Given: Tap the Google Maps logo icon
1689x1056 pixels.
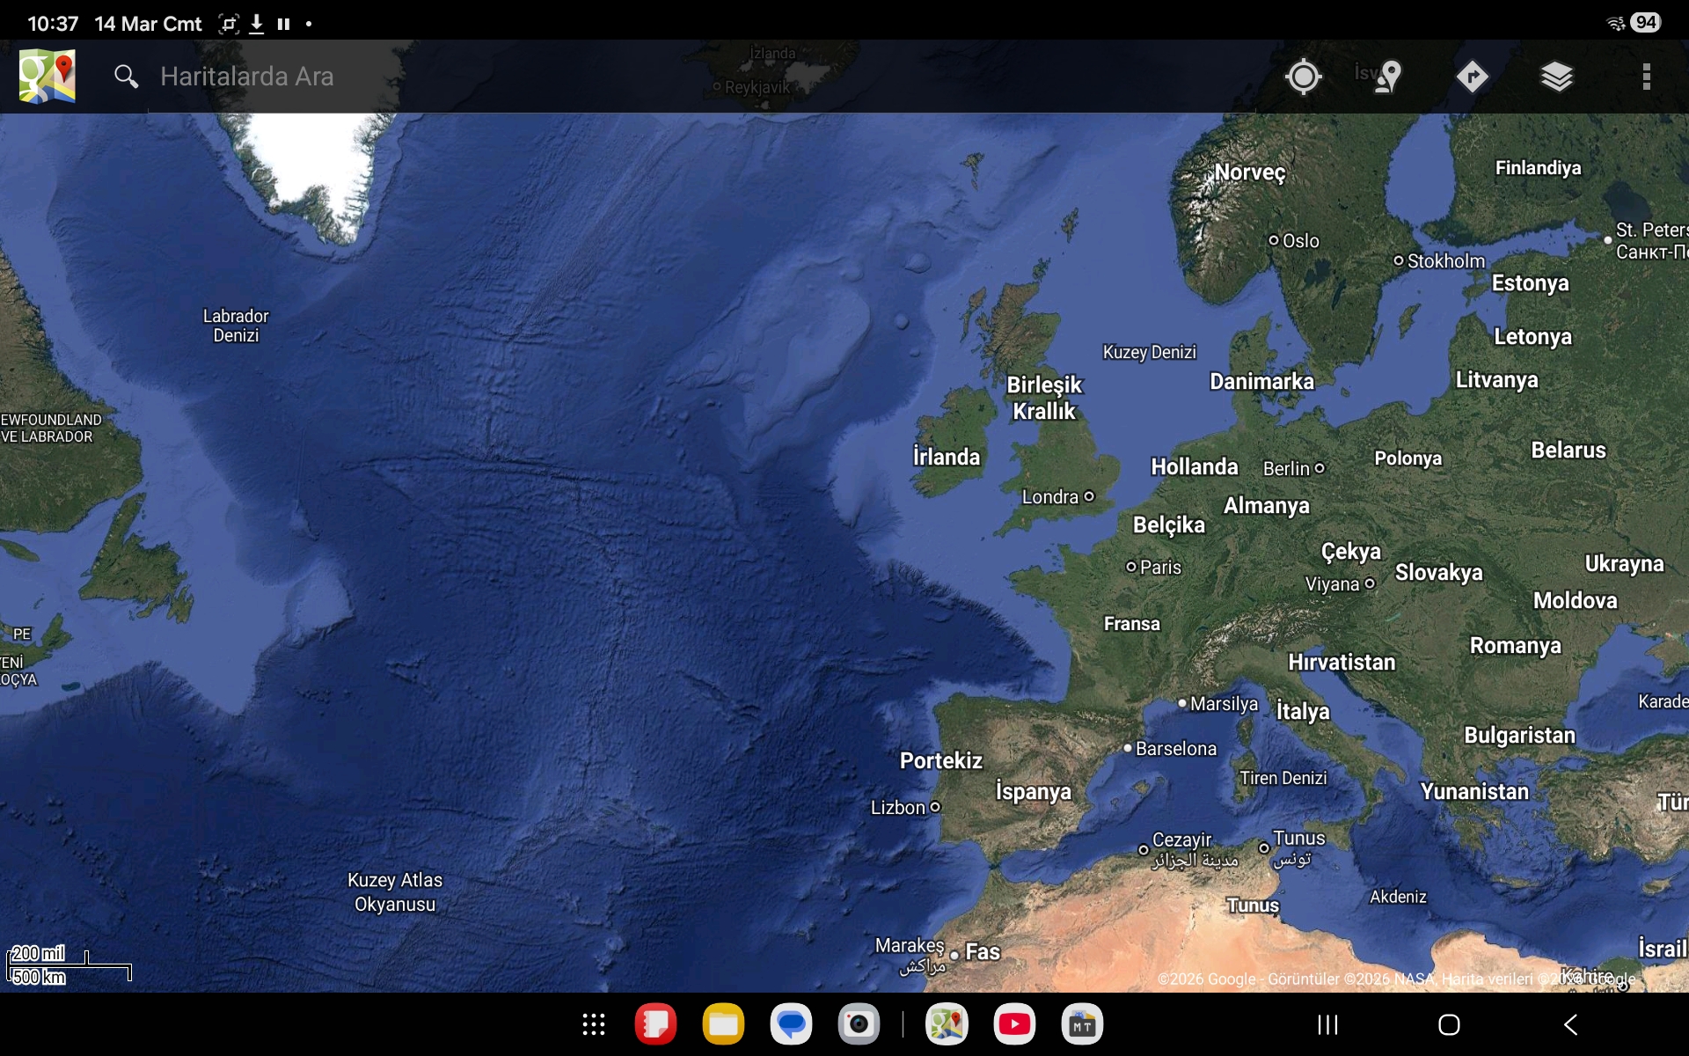Looking at the screenshot, I should [48, 77].
